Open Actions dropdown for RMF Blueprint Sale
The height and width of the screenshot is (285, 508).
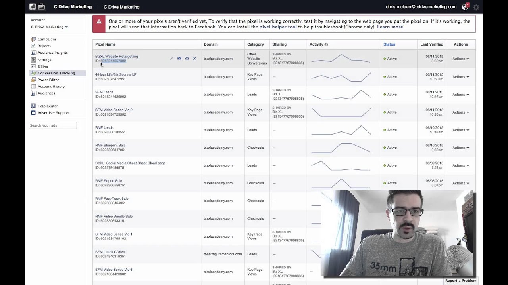pos(461,148)
